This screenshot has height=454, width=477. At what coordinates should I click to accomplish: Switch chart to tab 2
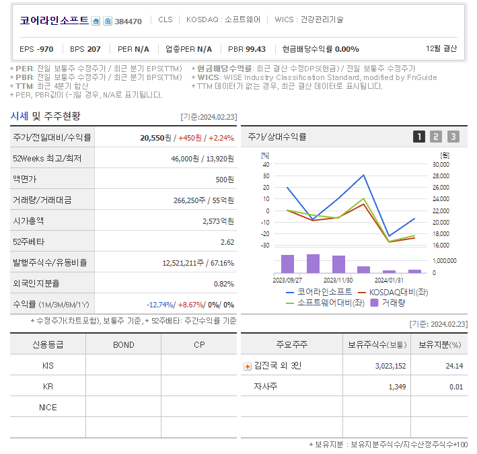[x=436, y=137]
